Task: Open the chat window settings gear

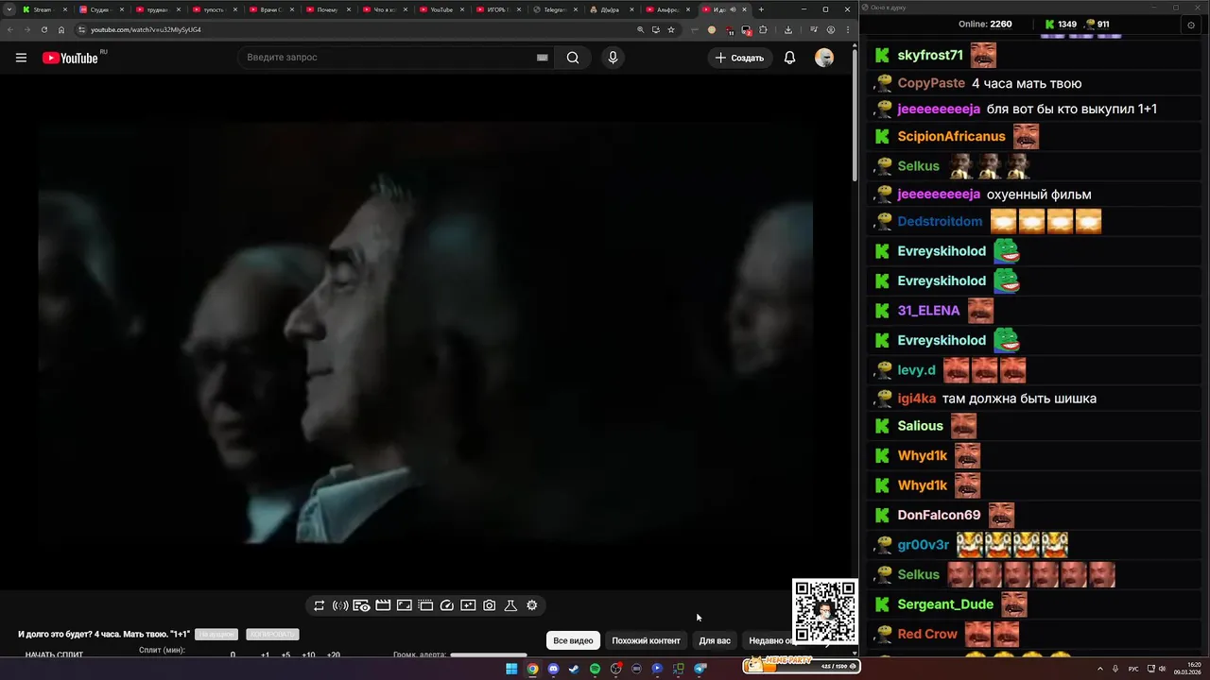Action: 1191,25
